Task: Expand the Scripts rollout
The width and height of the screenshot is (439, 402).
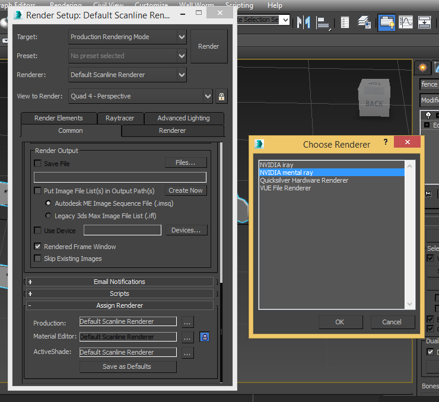Action: click(120, 293)
